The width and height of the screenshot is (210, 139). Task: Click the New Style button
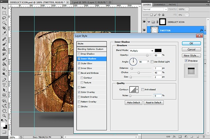coord(191,55)
